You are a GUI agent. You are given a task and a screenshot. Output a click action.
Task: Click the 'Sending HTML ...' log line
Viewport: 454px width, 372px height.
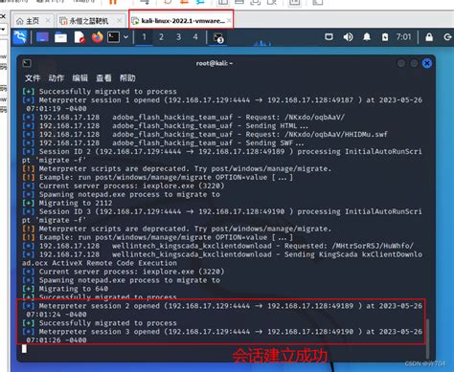coord(165,125)
